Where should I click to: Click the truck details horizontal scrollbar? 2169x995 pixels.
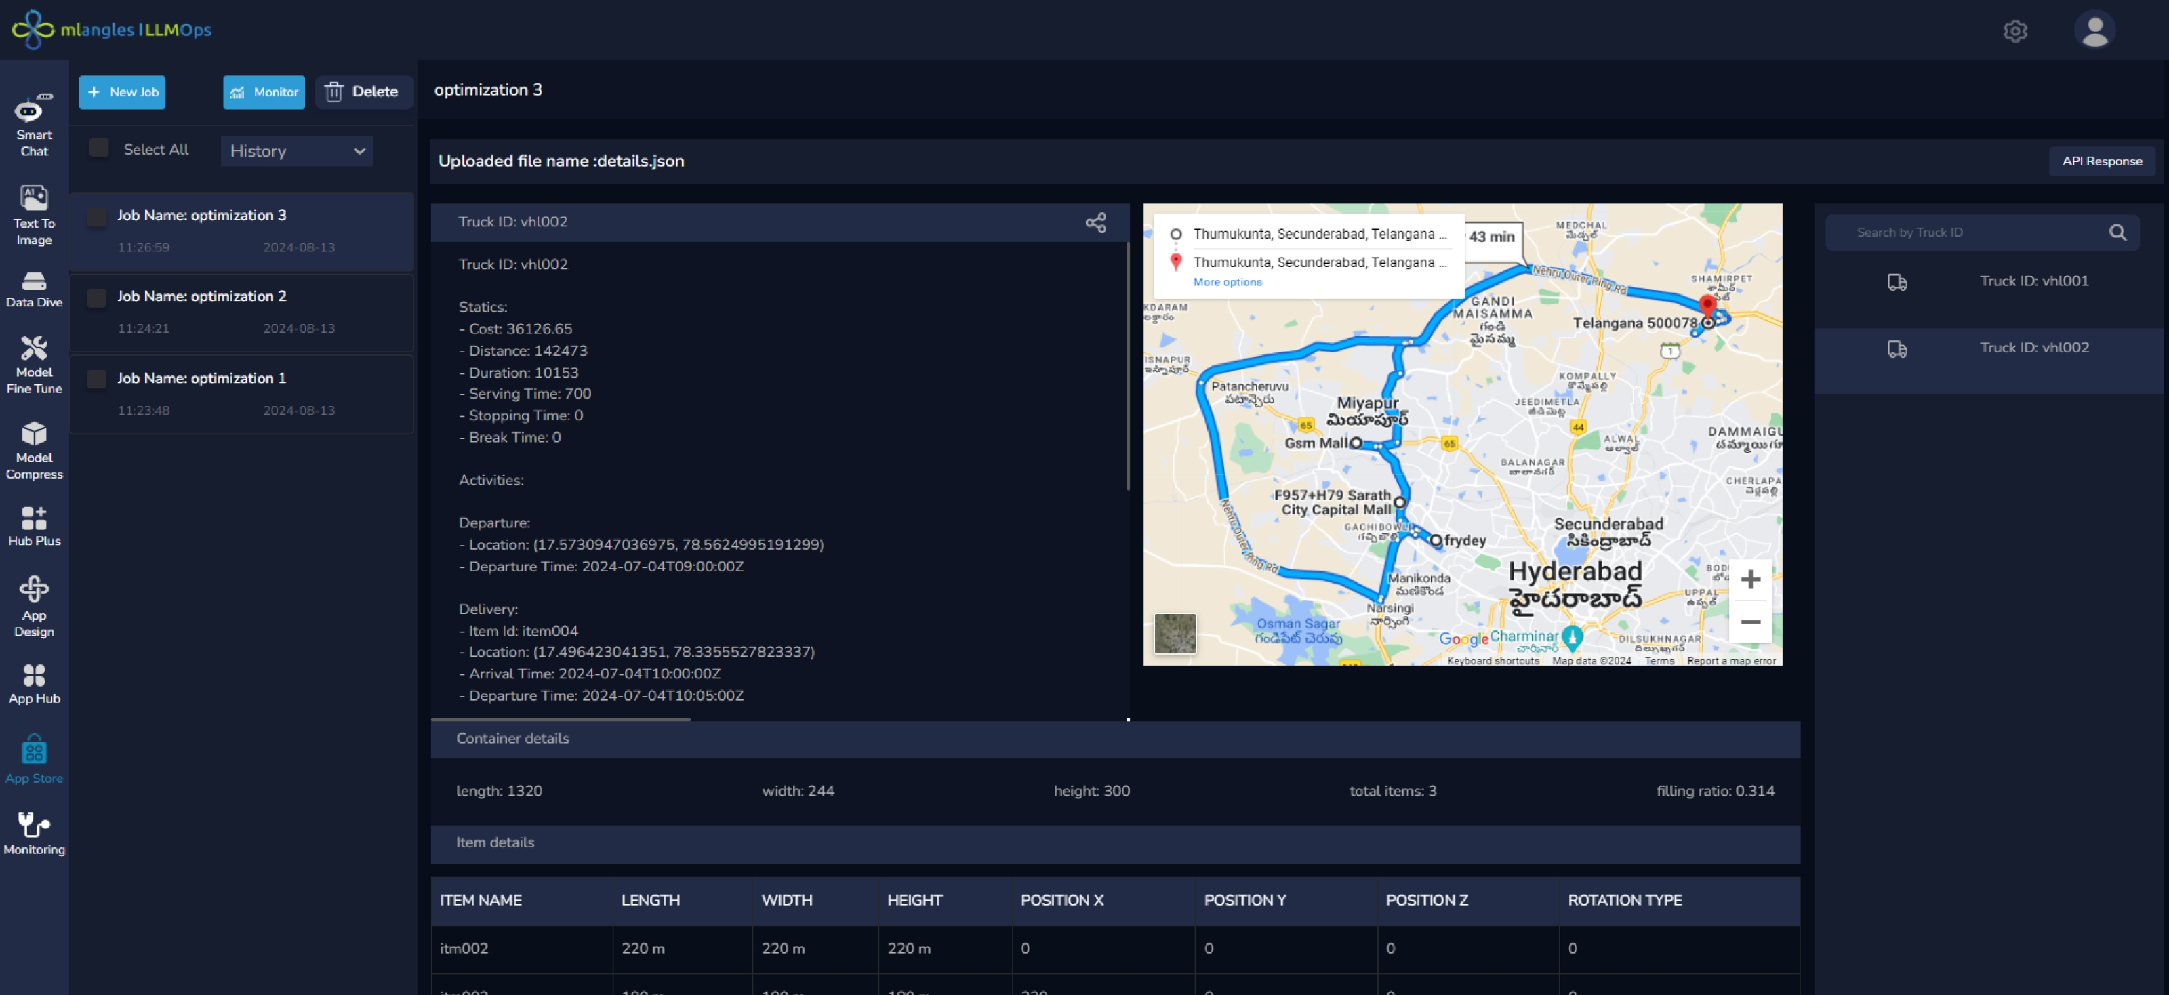click(x=561, y=720)
